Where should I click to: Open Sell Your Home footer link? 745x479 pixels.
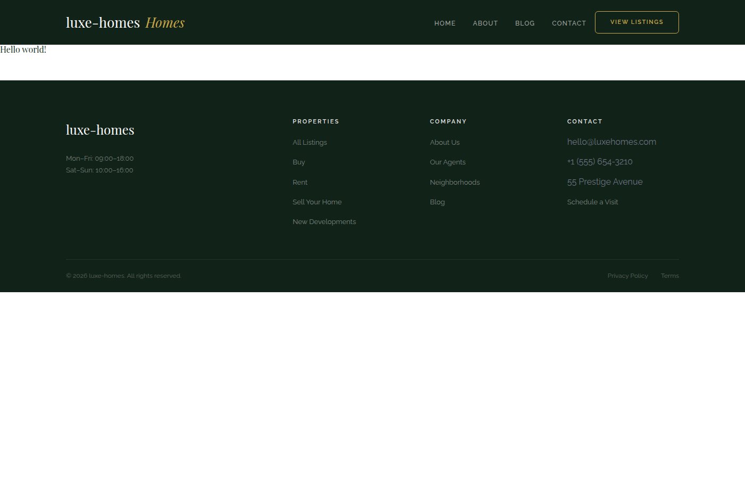tap(317, 202)
